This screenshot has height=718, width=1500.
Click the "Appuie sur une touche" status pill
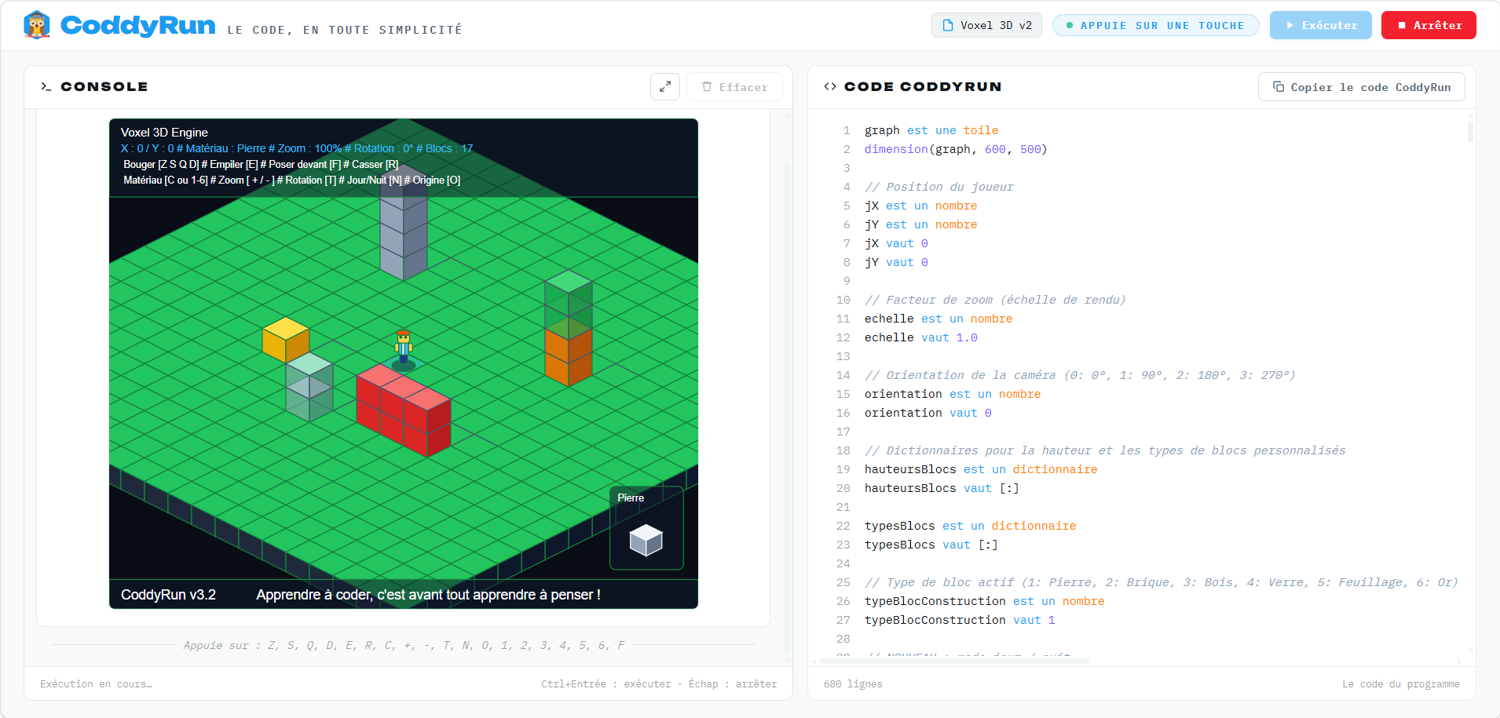[1155, 25]
